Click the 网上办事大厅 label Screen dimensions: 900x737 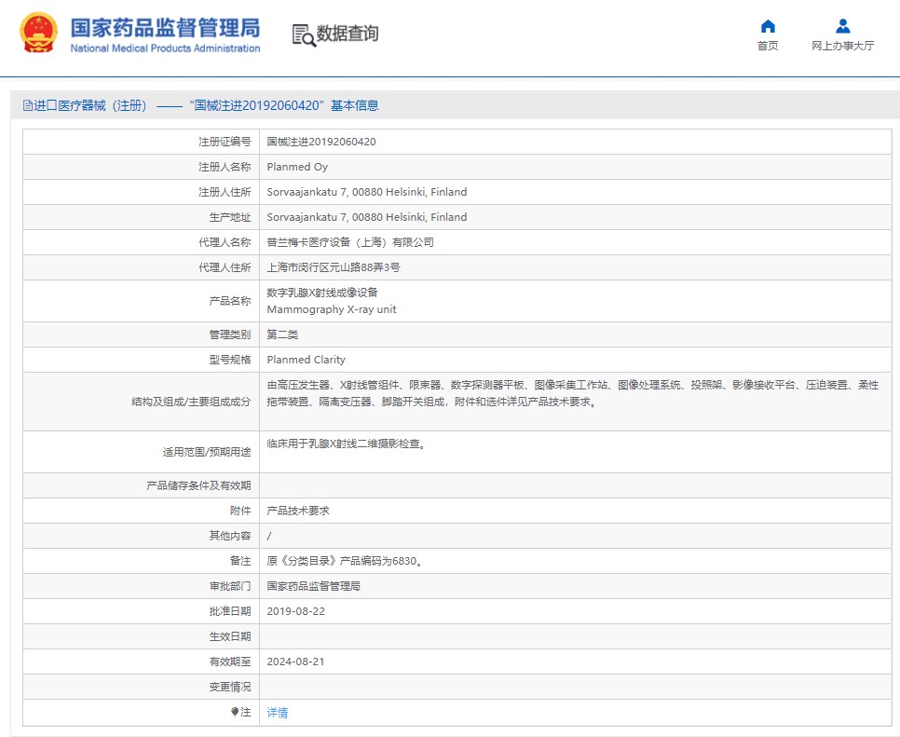coord(842,46)
